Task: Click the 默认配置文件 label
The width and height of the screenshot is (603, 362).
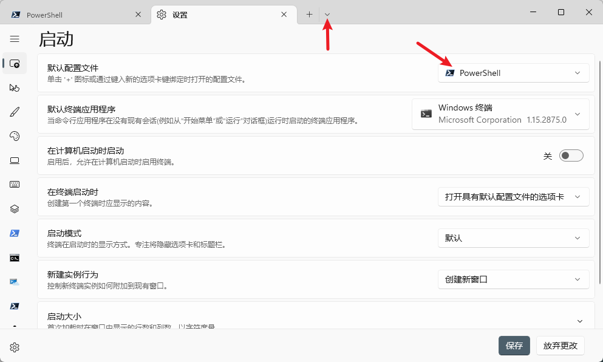Action: click(x=73, y=68)
